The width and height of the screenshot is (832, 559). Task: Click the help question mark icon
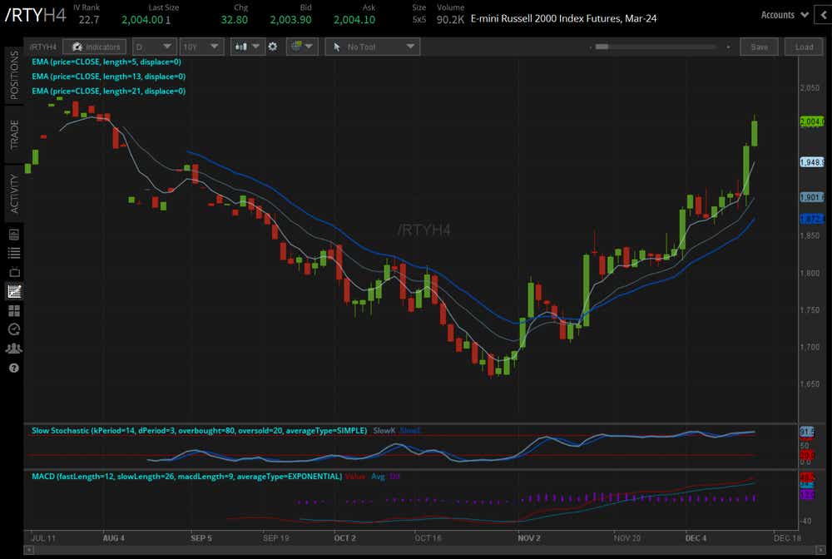[x=14, y=368]
